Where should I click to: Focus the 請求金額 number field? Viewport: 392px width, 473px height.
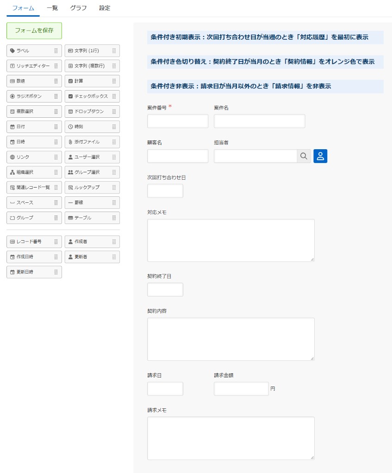241,389
